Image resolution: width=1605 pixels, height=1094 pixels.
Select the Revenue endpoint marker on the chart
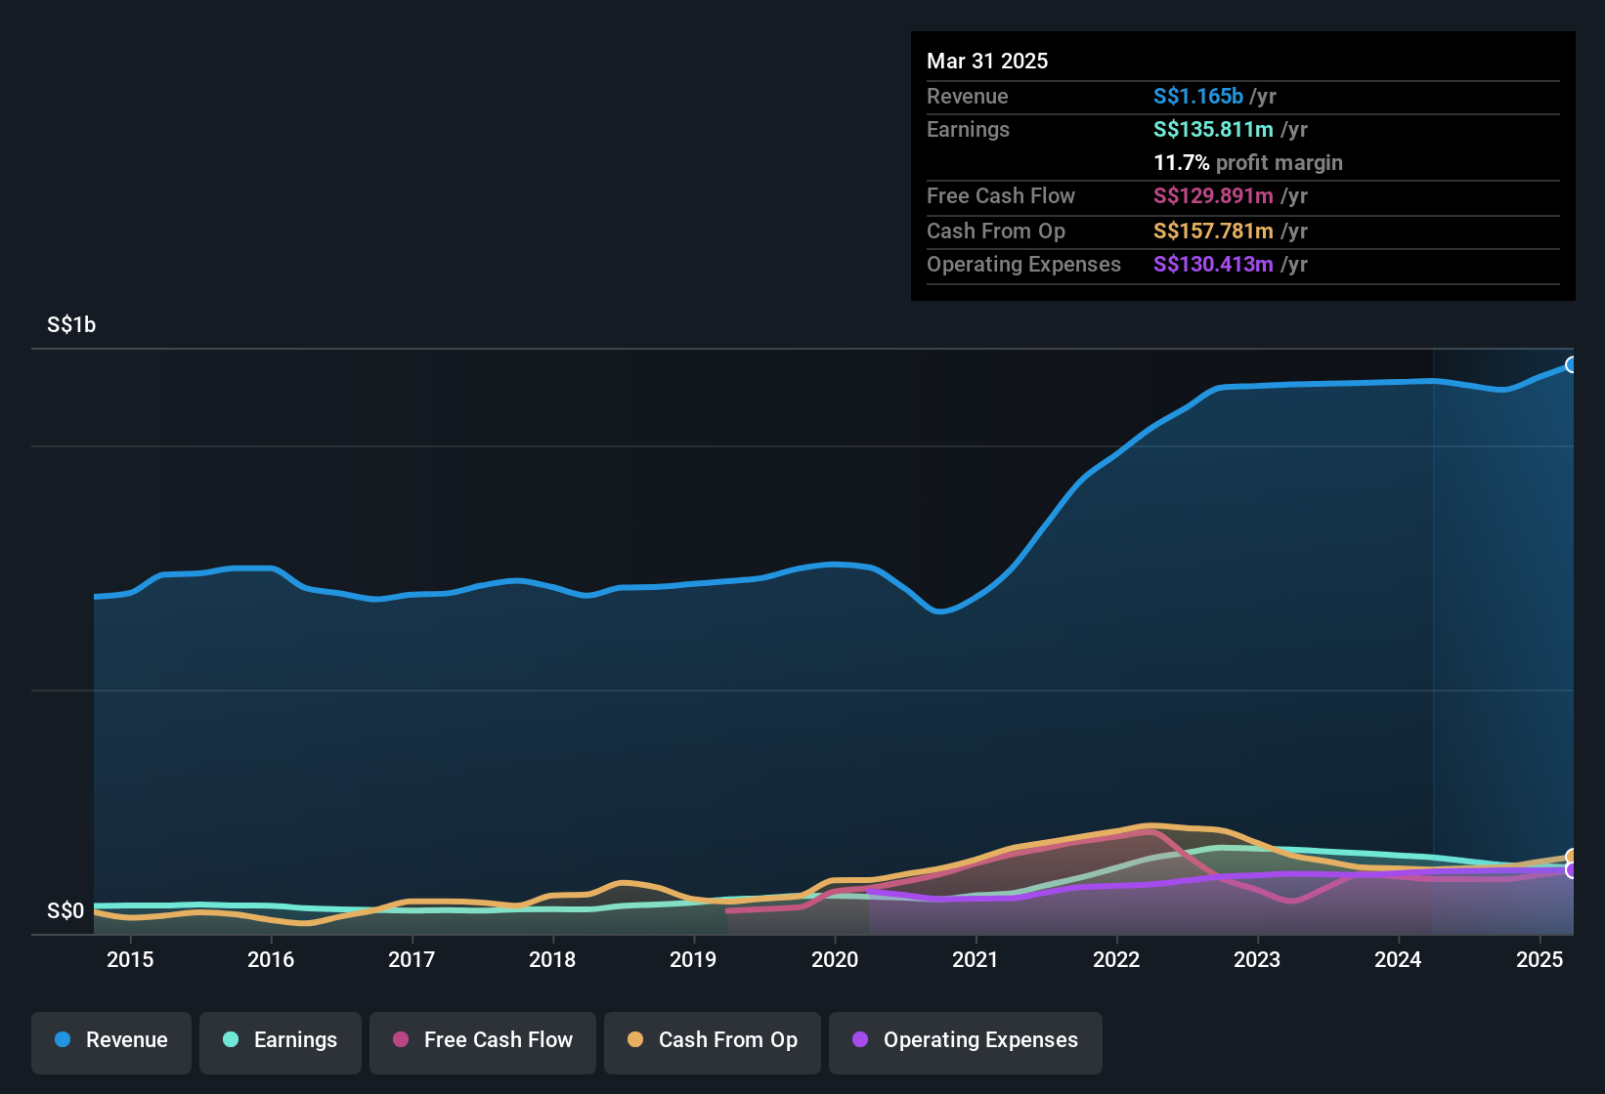[x=1572, y=363]
